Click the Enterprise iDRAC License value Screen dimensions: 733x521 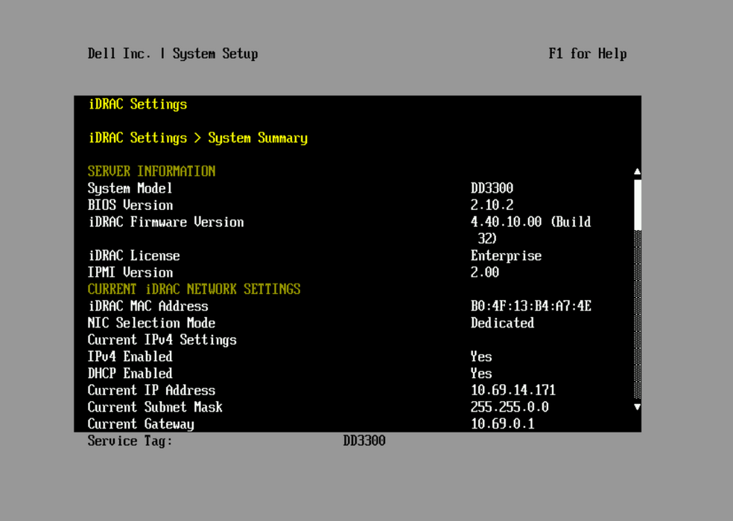[x=506, y=255]
